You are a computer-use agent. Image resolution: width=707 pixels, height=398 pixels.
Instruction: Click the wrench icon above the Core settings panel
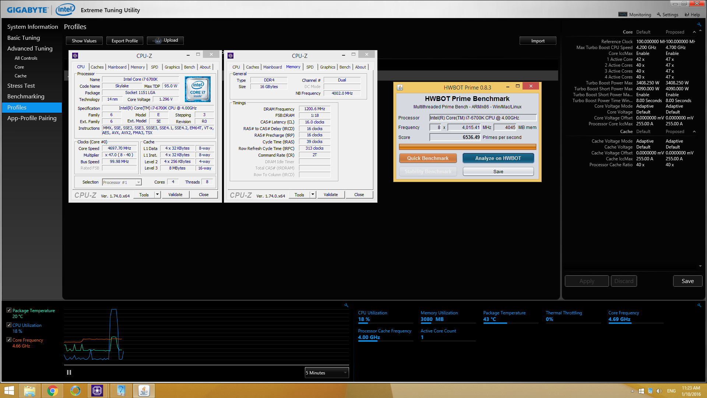(699, 25)
